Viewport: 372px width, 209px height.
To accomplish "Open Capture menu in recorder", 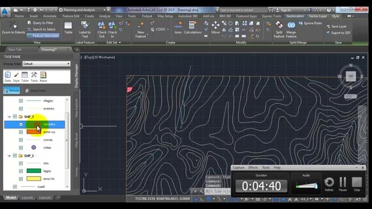I will (238, 168).
